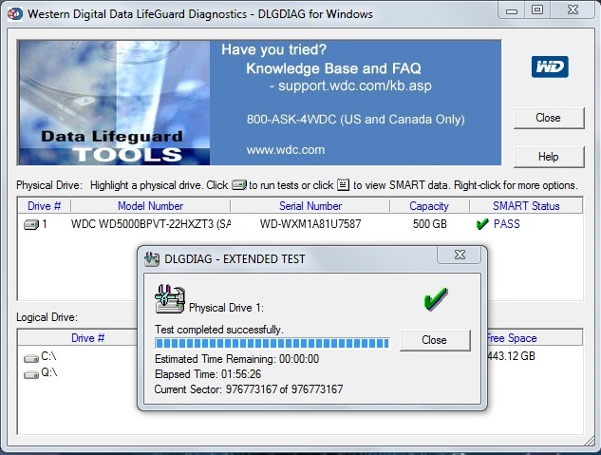Viewport: 601px width, 455px height.
Task: Click the Q:\ logical drive icon
Action: coord(31,373)
